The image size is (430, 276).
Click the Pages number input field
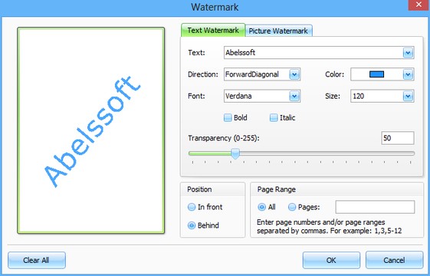[x=375, y=207]
